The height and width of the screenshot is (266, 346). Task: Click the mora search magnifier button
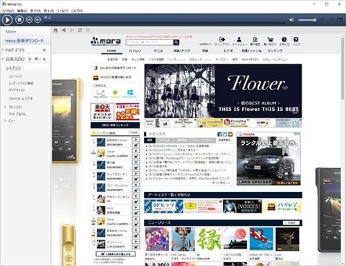click(176, 42)
